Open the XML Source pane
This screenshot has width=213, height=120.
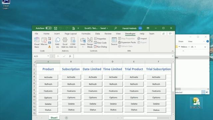click(114, 41)
